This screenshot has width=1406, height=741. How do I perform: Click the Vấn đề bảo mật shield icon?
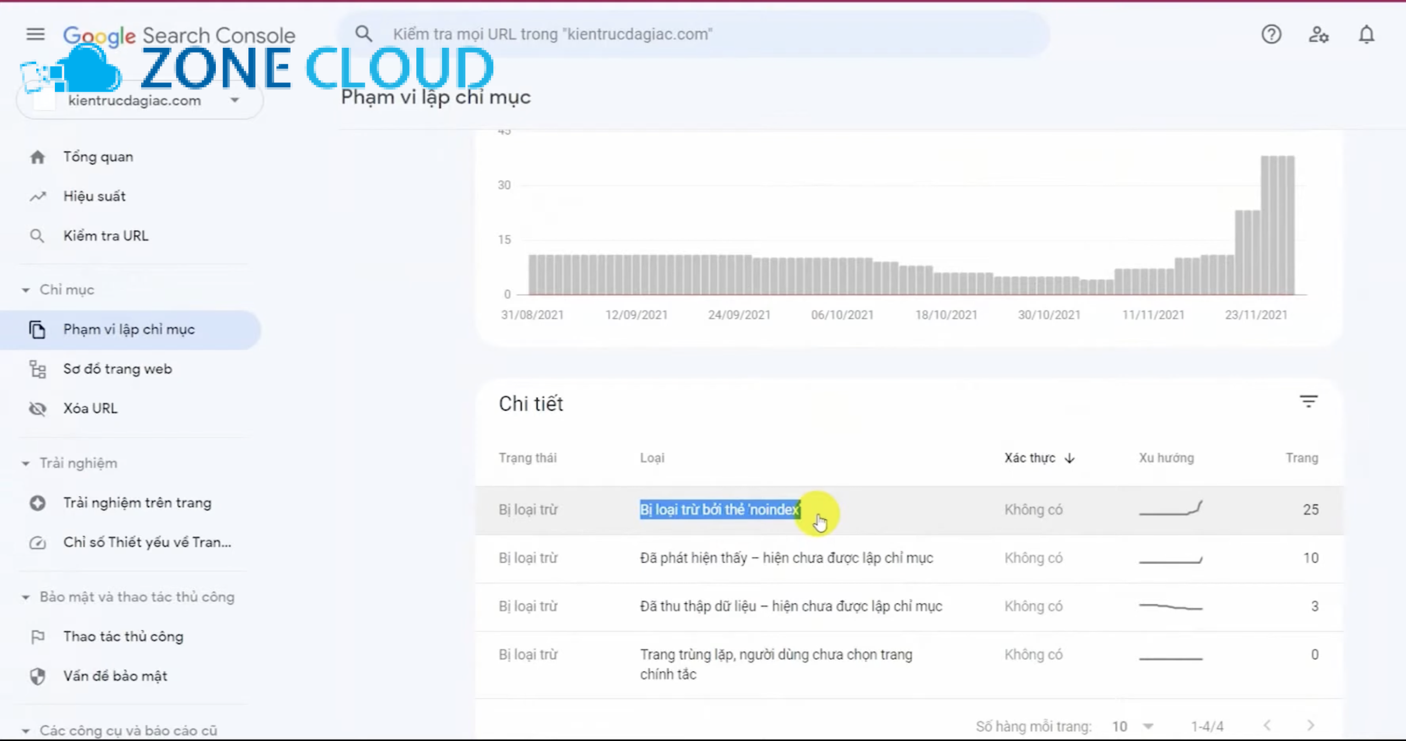pyautogui.click(x=37, y=676)
